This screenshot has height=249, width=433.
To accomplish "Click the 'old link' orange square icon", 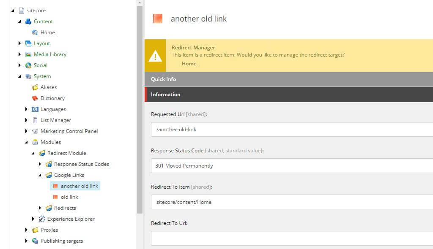I will click(x=55, y=197).
